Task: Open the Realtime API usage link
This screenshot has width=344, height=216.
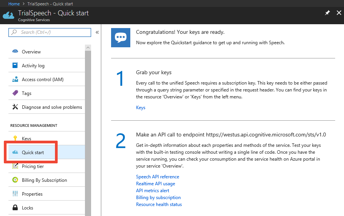Action: (155, 184)
